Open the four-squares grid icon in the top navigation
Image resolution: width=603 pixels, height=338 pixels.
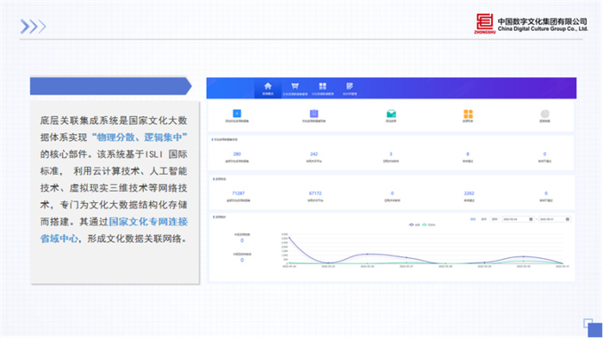tap(323, 86)
